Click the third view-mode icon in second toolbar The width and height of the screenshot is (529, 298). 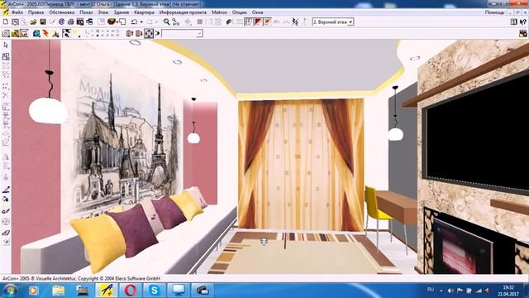[x=24, y=33]
